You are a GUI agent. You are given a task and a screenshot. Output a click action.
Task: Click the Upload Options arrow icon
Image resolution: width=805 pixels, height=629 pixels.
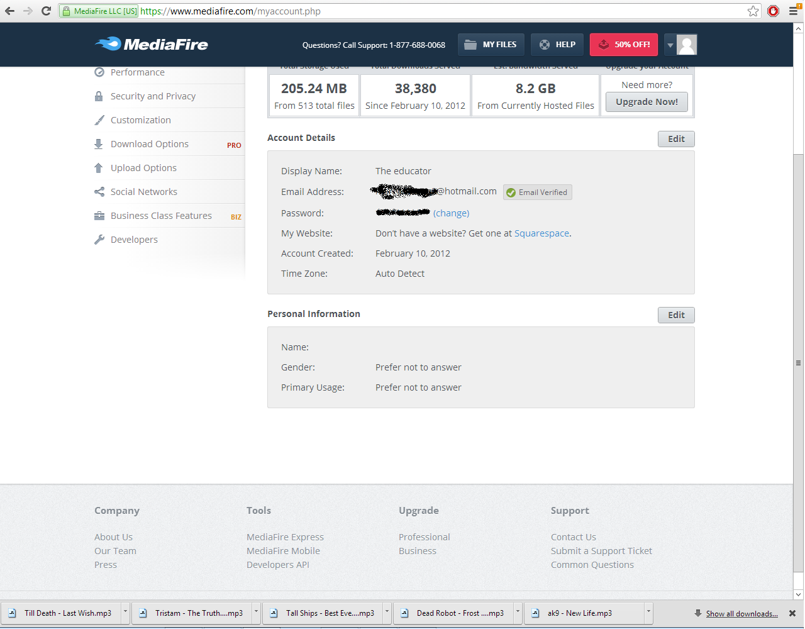[99, 168]
